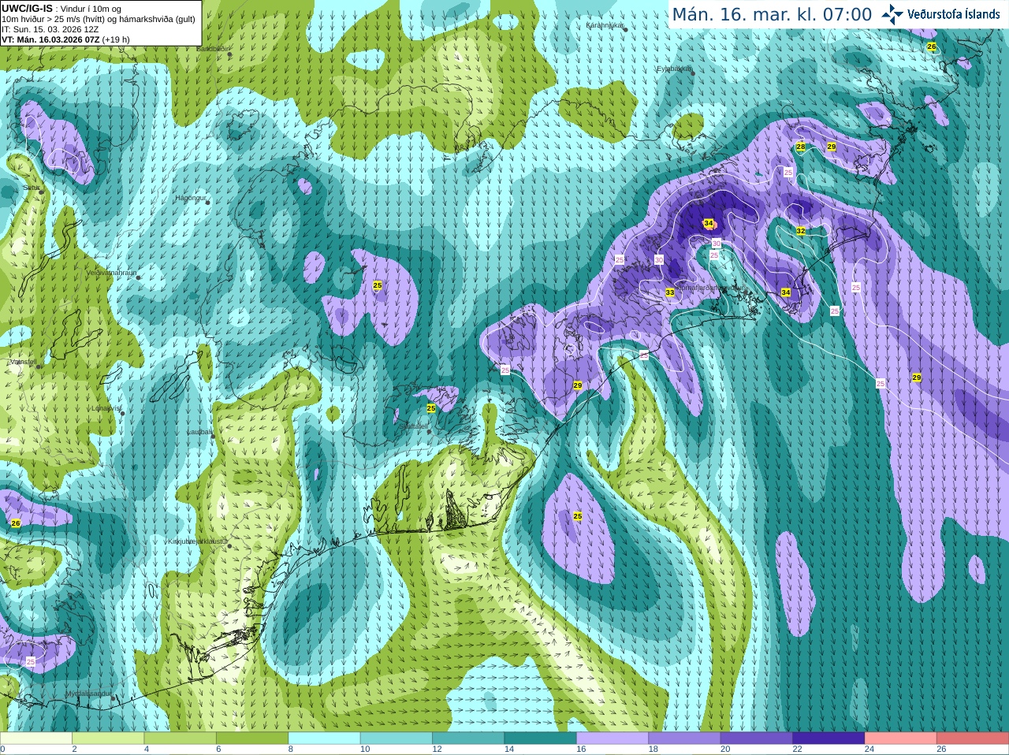This screenshot has height=755, width=1009.
Task: Click the IT: Sun. 15. 03. 2026 12Z line
Action: pos(50,29)
